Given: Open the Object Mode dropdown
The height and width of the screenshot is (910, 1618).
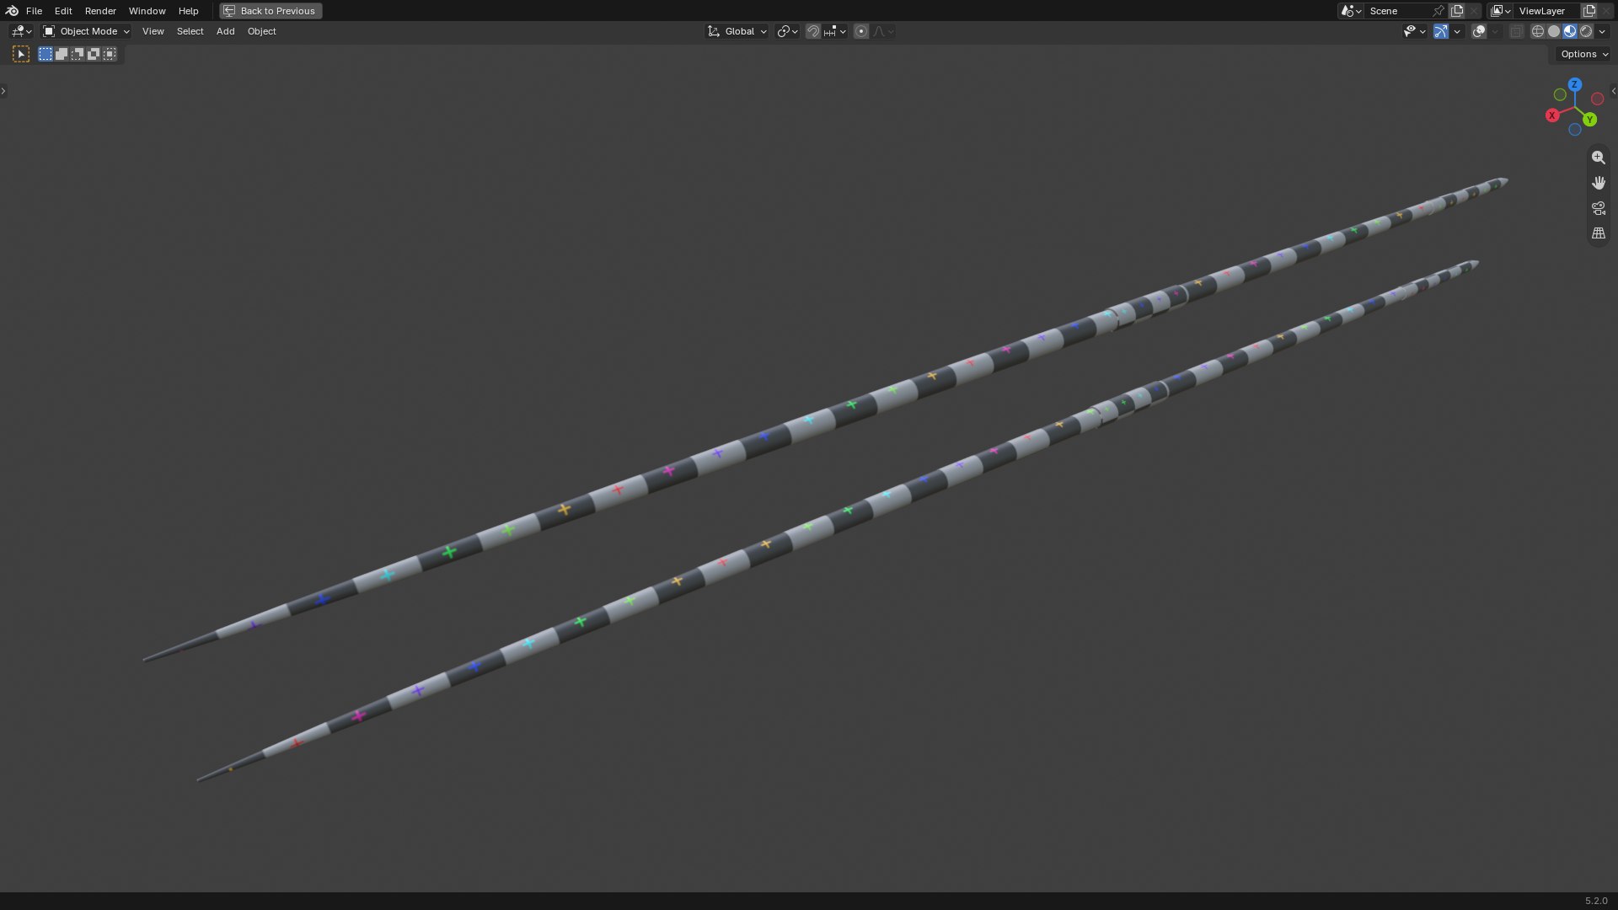Looking at the screenshot, I should click(x=86, y=31).
